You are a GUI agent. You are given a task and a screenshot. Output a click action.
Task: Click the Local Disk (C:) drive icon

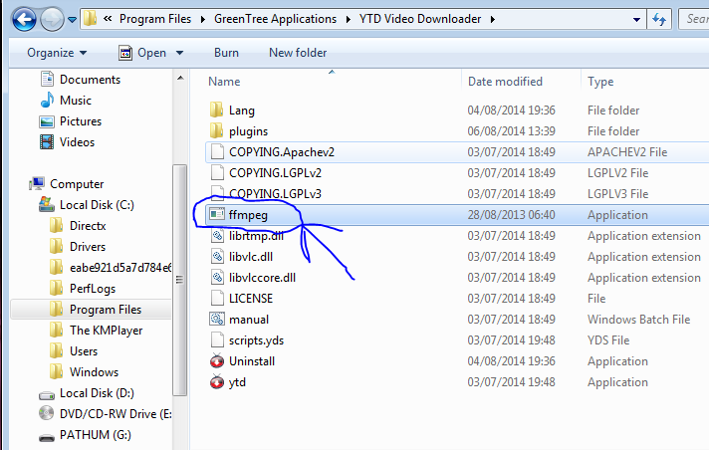(47, 204)
